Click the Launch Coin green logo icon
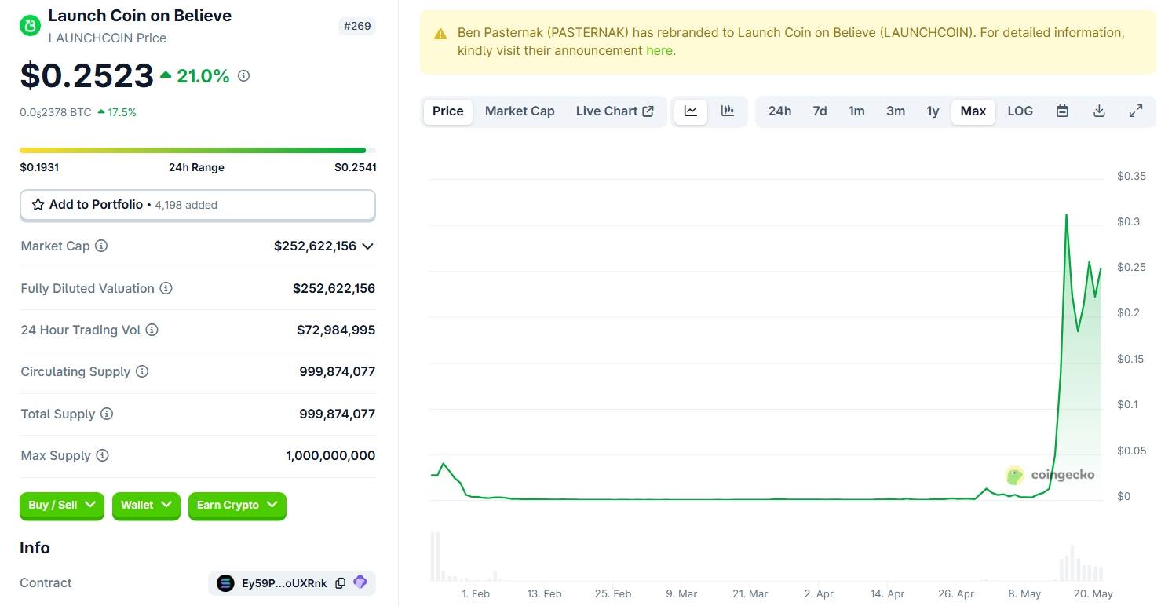This screenshot has height=606, width=1161. click(30, 26)
